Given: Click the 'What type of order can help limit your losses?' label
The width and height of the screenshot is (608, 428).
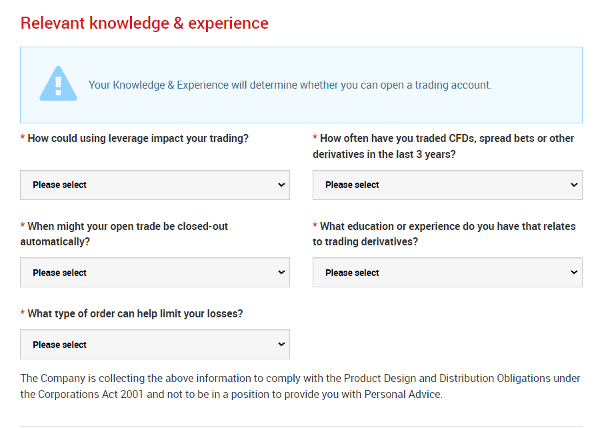Looking at the screenshot, I should click(x=135, y=313).
